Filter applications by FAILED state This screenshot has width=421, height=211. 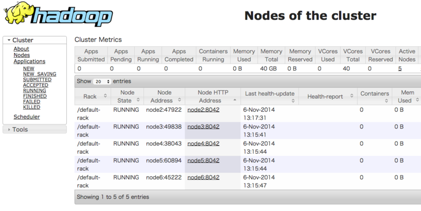pyautogui.click(x=32, y=102)
